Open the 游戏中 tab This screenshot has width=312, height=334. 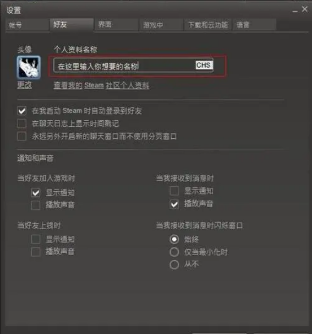click(161, 25)
